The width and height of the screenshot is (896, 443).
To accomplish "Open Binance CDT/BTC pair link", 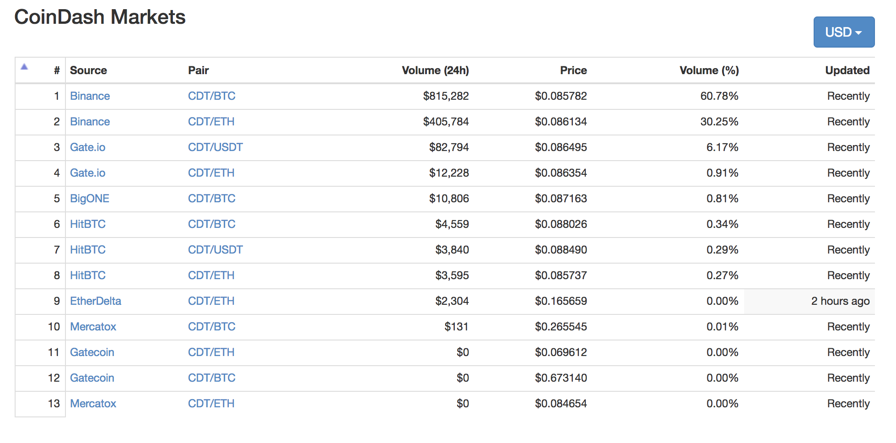I will click(211, 96).
